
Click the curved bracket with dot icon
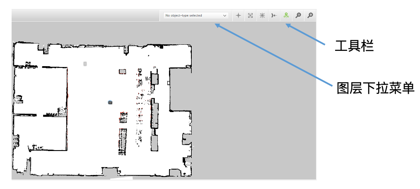coord(274,15)
